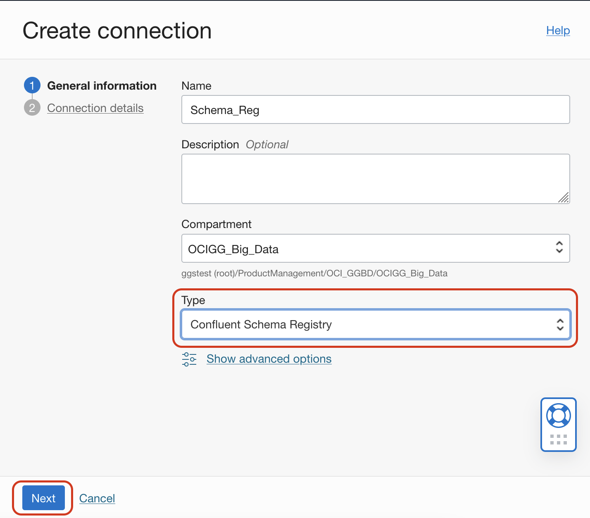Viewport: 590px width, 518px height.
Task: Click the optional Description text area
Action: [375, 178]
